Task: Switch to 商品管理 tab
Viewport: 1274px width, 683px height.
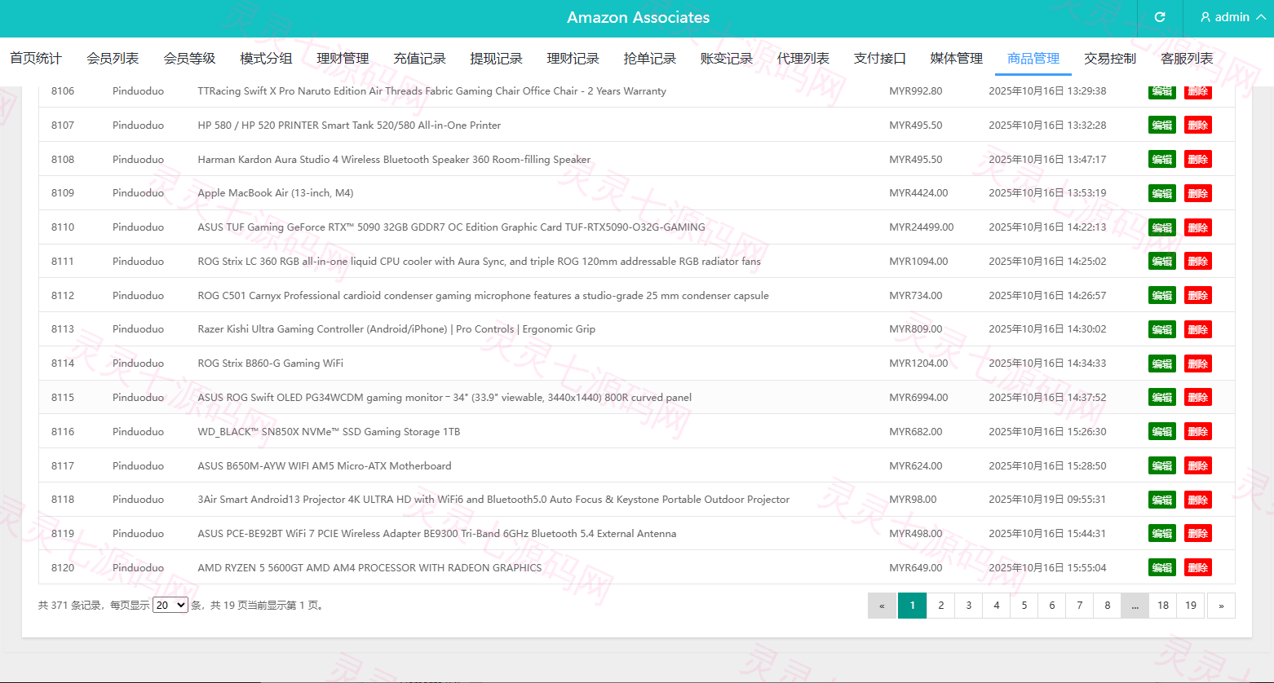Action: pos(1033,58)
